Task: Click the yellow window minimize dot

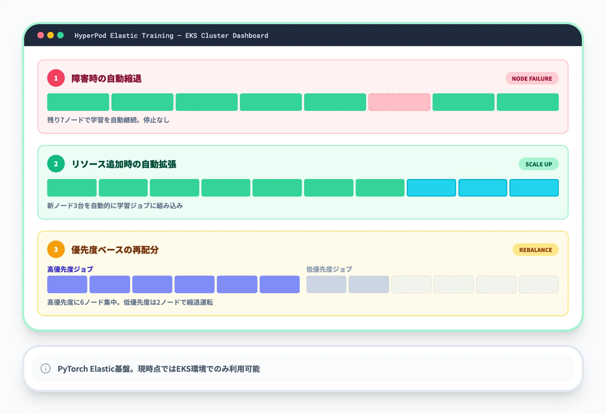Action: (50, 35)
